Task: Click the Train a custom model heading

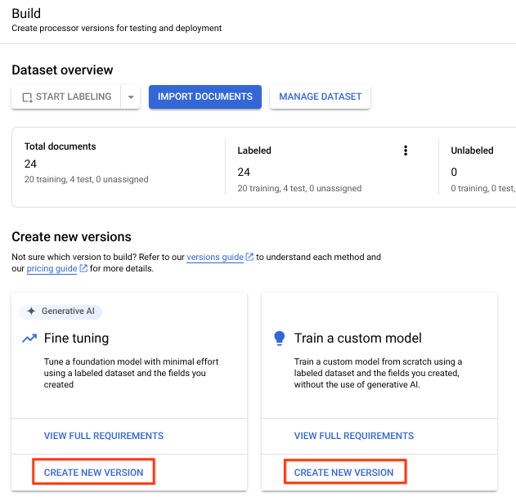Action: tap(358, 338)
